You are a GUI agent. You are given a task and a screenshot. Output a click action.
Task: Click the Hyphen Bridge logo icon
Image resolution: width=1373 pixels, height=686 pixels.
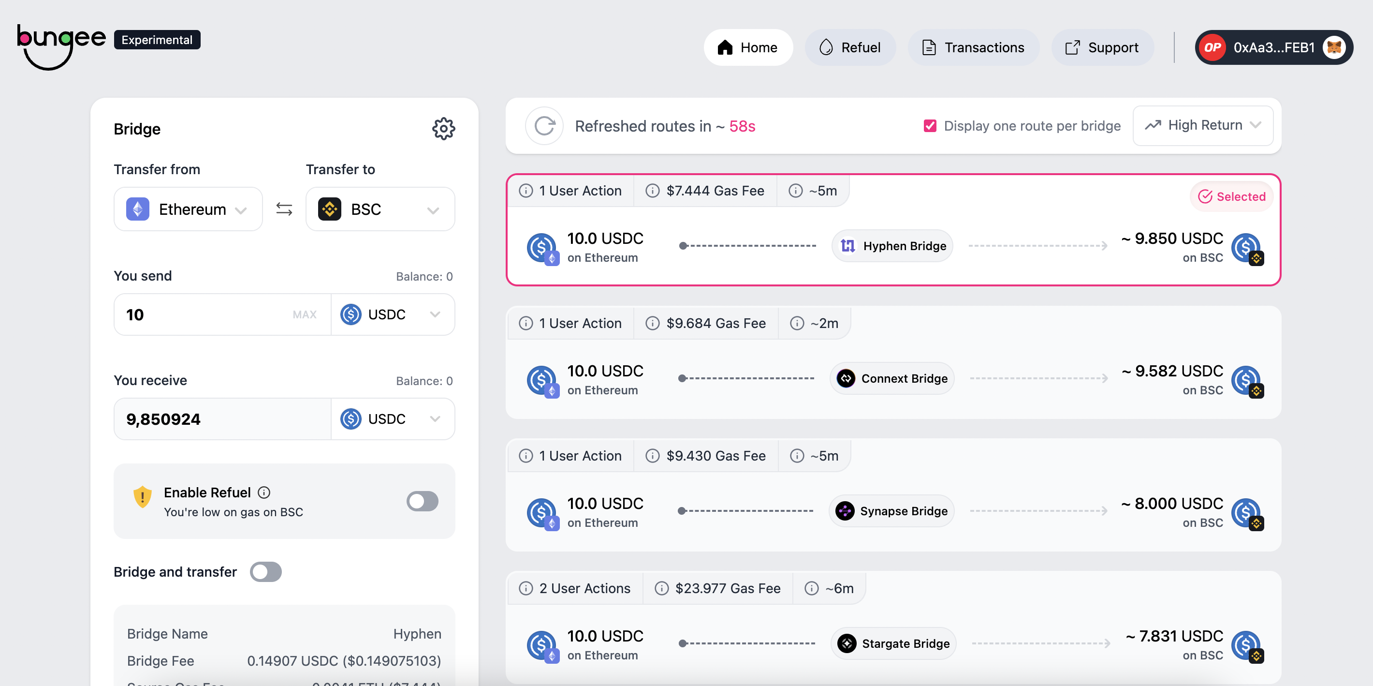pos(847,246)
